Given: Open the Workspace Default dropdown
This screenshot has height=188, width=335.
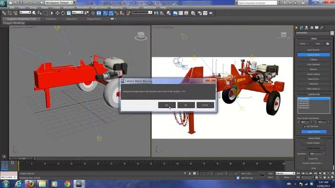Looking at the screenshot, I should [59, 3].
